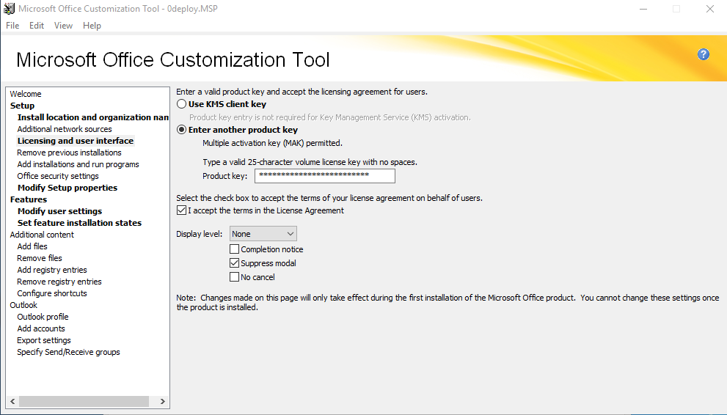Select Licensing and user interface

(76, 141)
